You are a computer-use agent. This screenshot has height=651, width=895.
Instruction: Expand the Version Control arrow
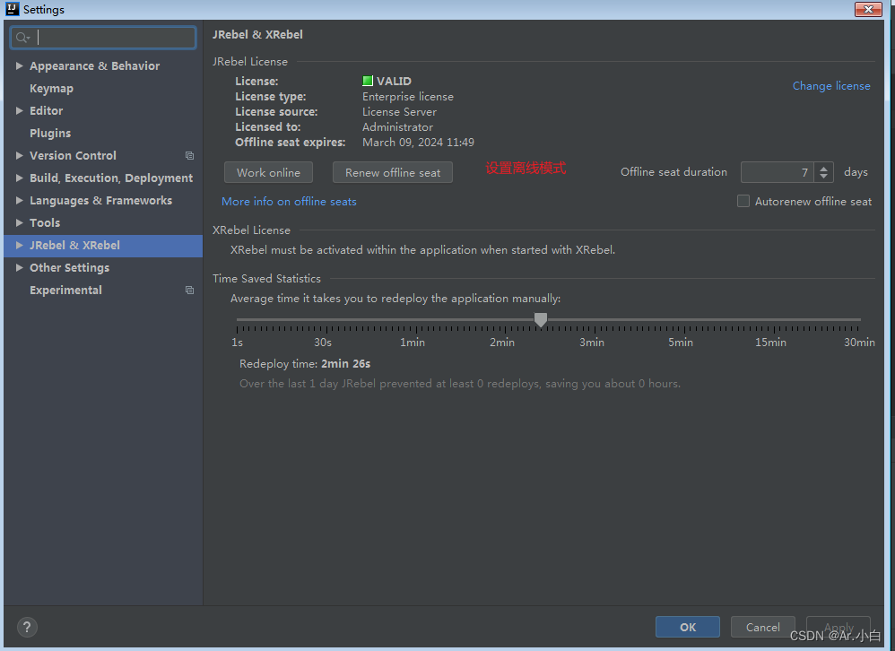20,155
